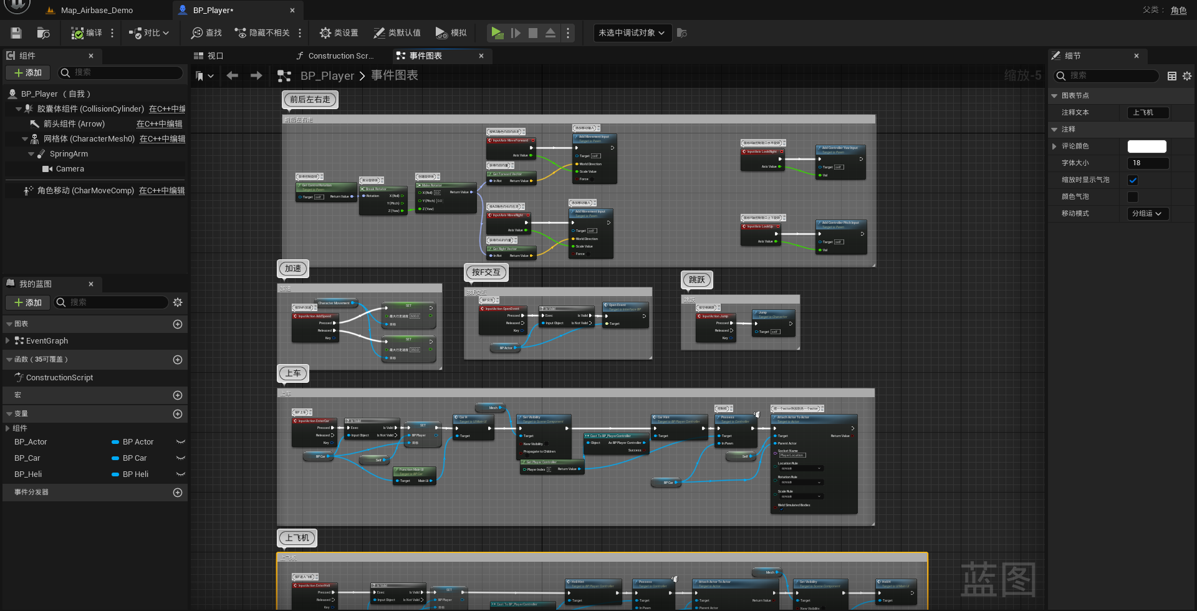Toggle 隐藏不相关 hide unrelated
This screenshot has height=611, width=1197.
pyautogui.click(x=262, y=33)
